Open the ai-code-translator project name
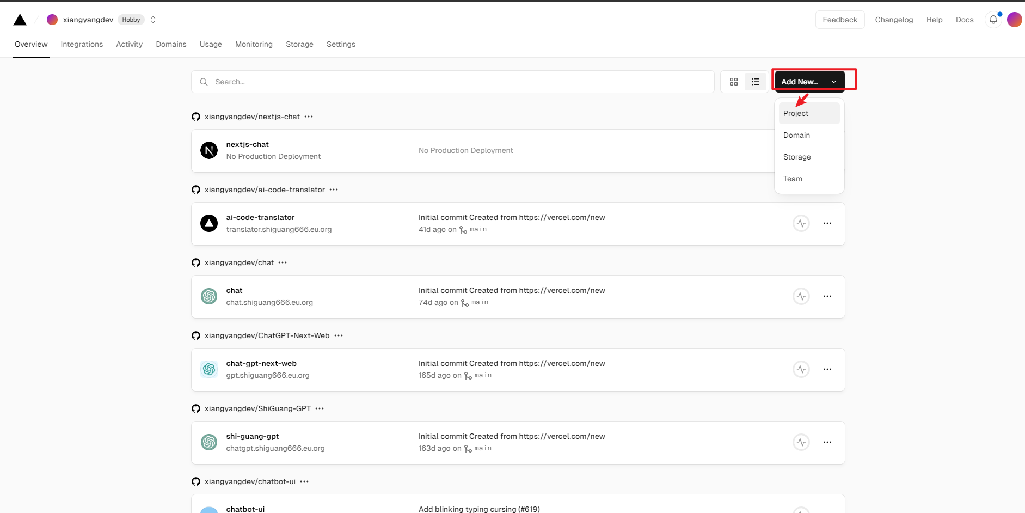1025x513 pixels. point(260,217)
